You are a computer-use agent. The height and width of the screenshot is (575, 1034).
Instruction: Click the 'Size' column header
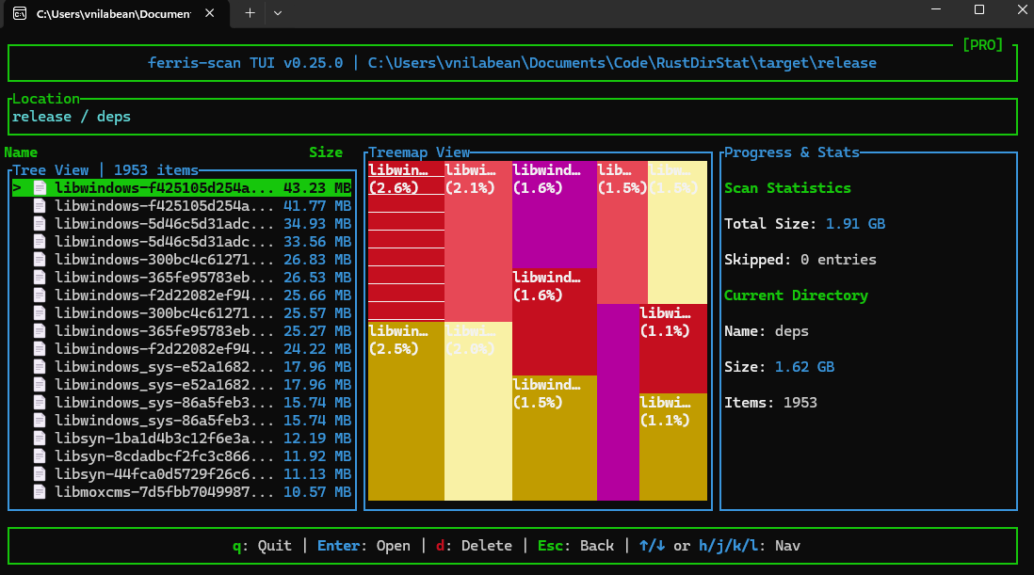pos(326,152)
